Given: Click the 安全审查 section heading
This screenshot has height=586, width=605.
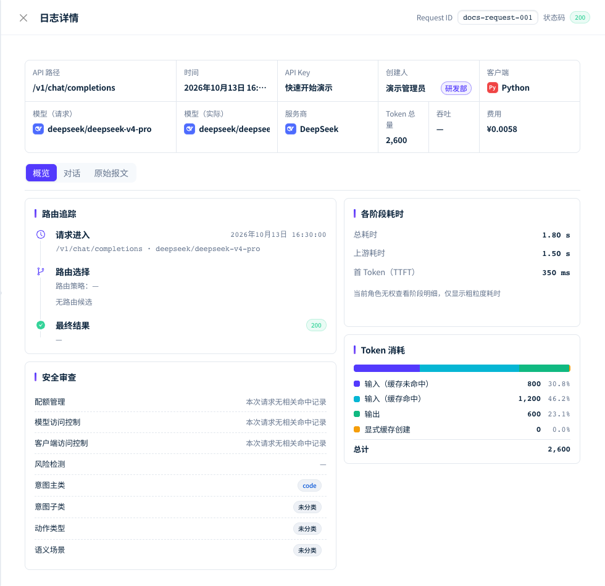Looking at the screenshot, I should pos(59,378).
